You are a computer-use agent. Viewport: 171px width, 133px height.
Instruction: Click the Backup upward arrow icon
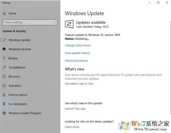[4, 58]
